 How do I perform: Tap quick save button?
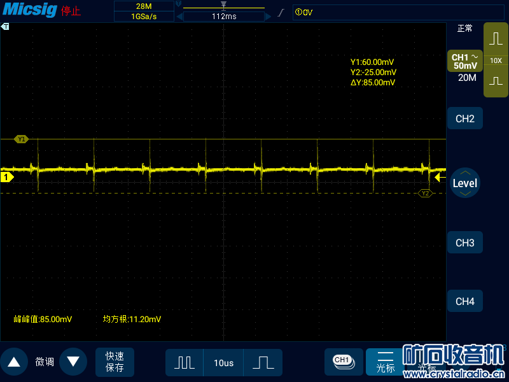pos(115,362)
